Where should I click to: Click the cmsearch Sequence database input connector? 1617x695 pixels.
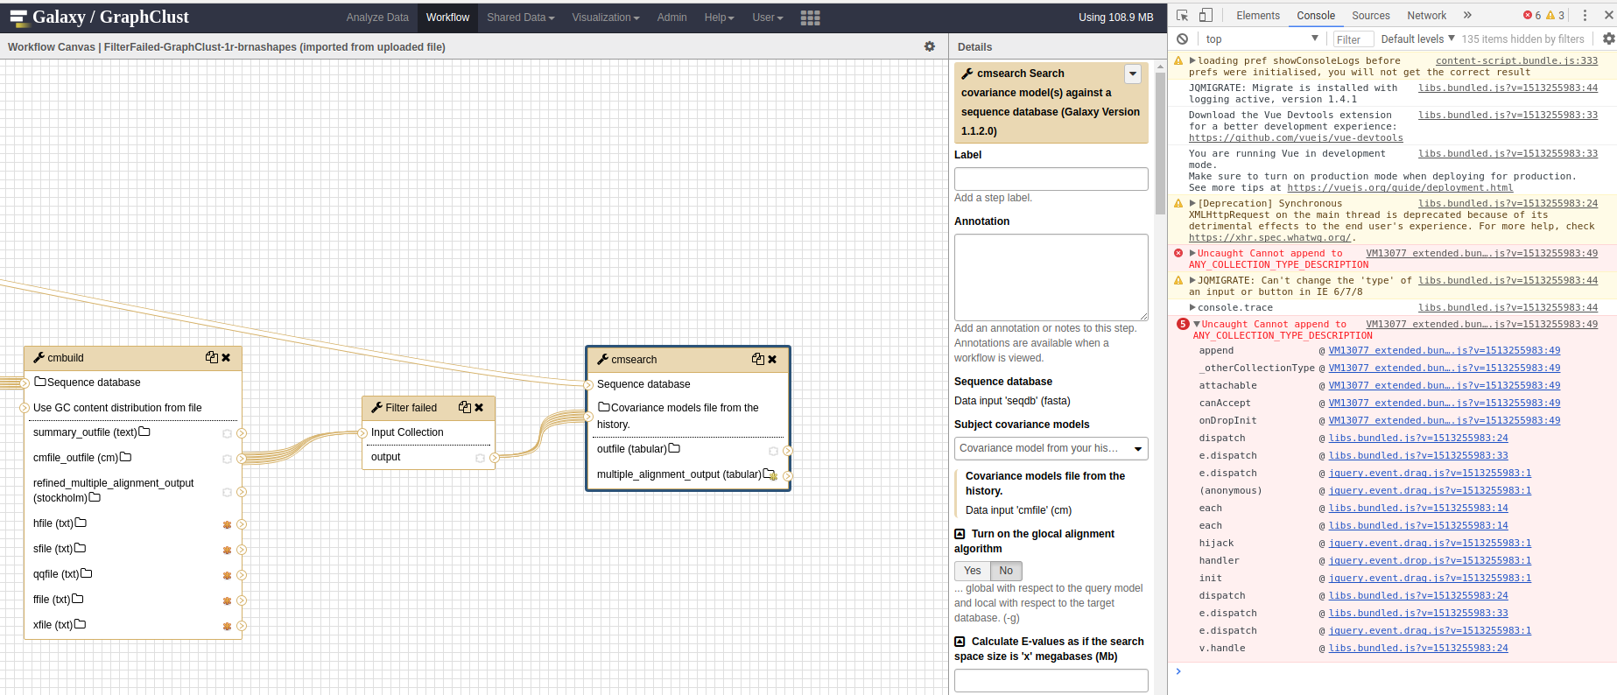click(588, 384)
